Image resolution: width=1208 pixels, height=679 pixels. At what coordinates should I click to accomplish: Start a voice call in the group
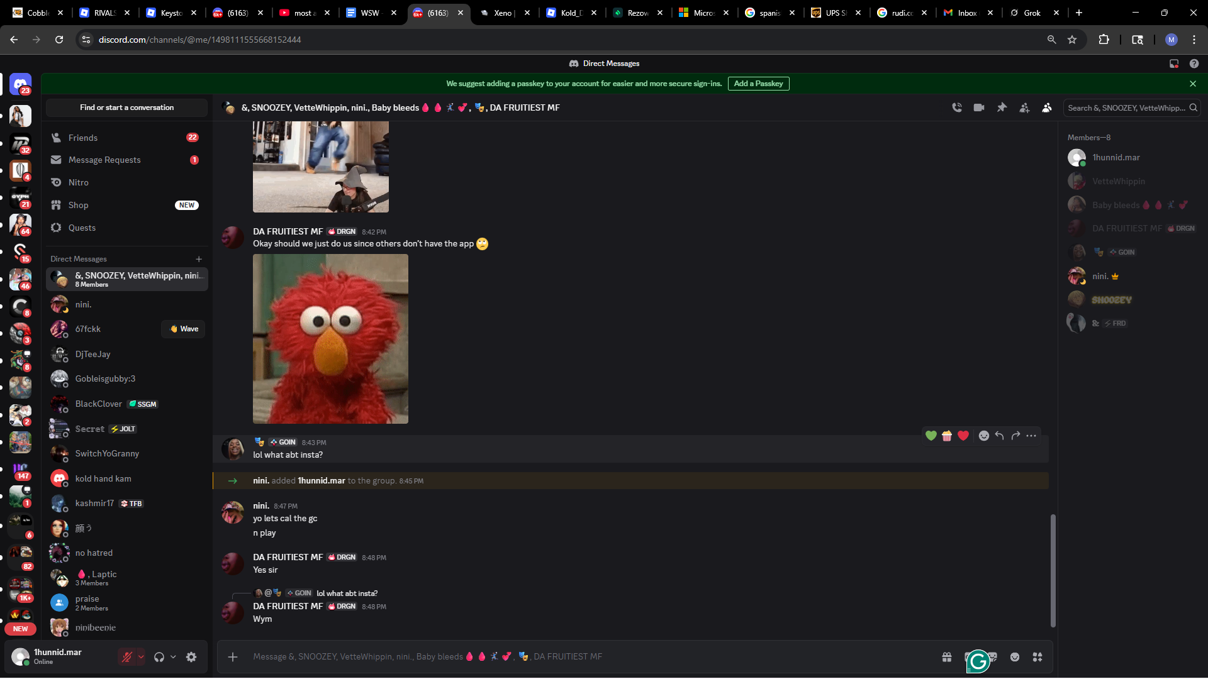pos(956,108)
